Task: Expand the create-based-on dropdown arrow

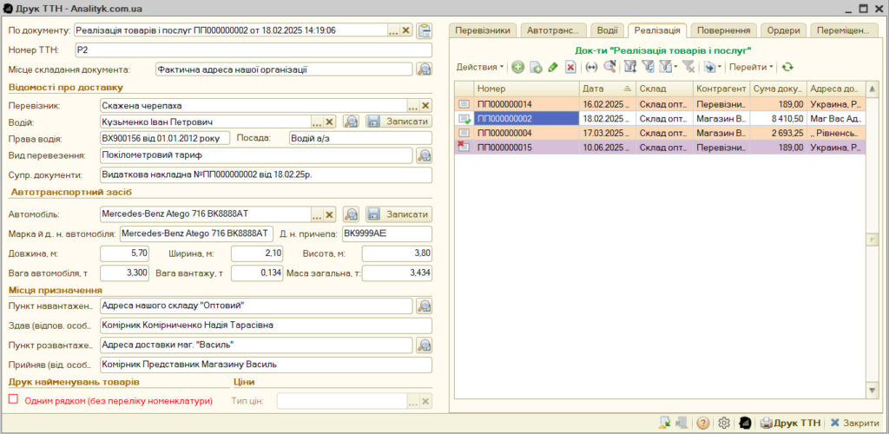Action: 720,67
